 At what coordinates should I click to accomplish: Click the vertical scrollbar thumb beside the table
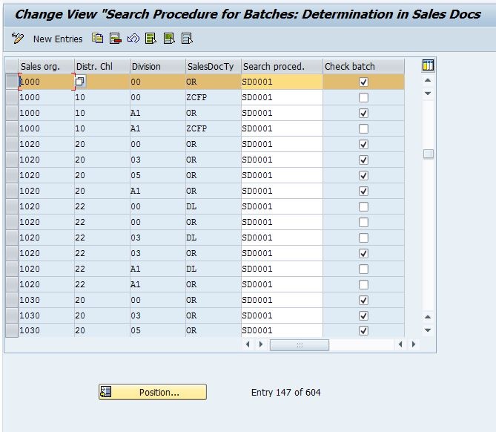coord(429,154)
